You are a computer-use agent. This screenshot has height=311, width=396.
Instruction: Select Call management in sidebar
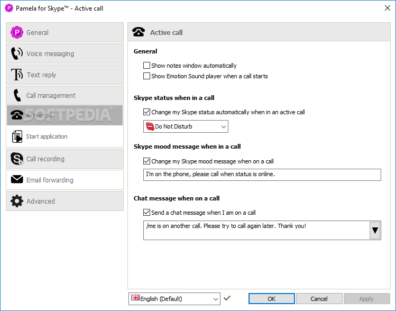pyautogui.click(x=65, y=95)
